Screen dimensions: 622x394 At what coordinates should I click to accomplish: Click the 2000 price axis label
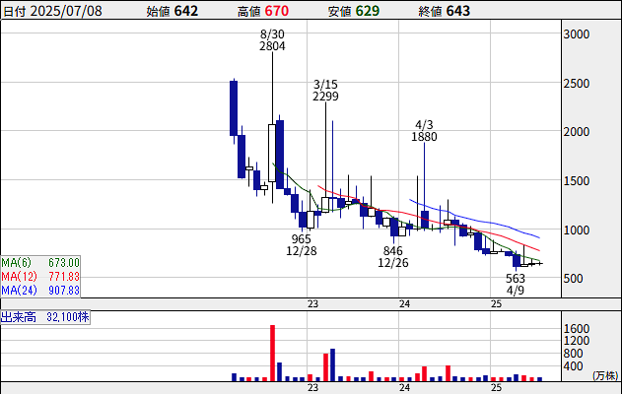(x=577, y=132)
